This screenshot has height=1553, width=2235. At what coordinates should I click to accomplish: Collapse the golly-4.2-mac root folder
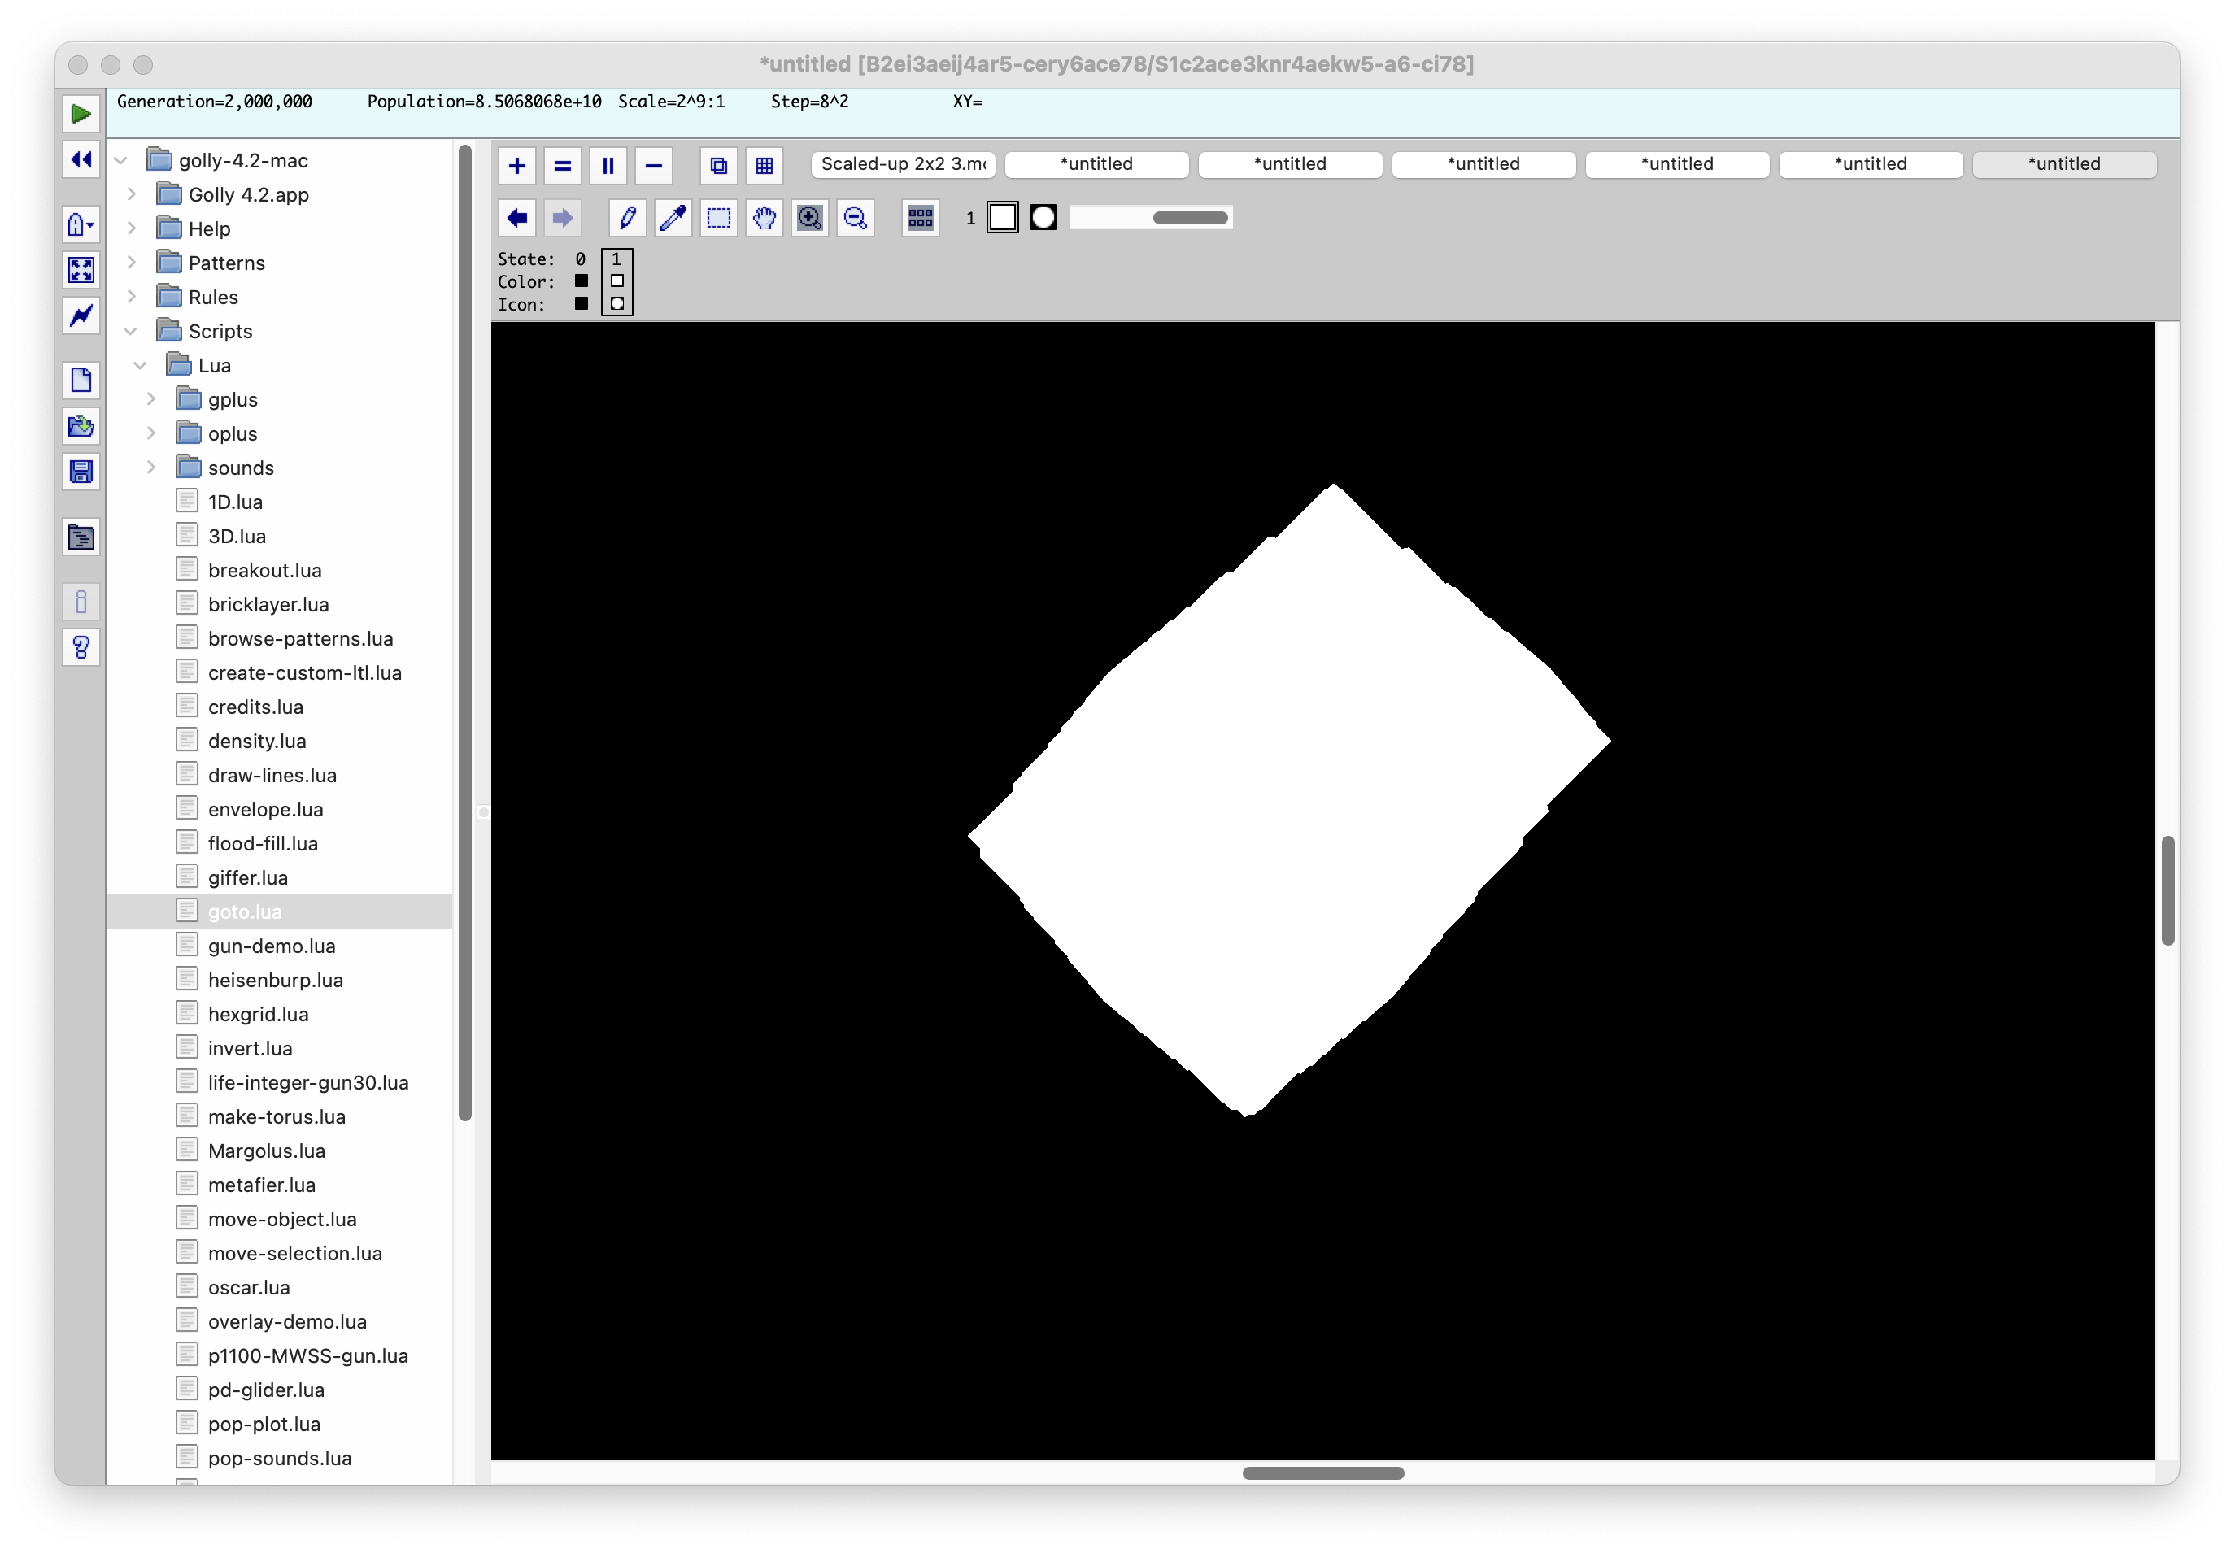tap(122, 160)
